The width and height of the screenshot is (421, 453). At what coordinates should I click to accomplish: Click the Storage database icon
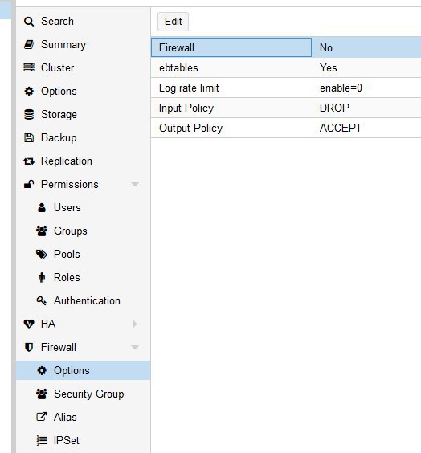(x=29, y=114)
